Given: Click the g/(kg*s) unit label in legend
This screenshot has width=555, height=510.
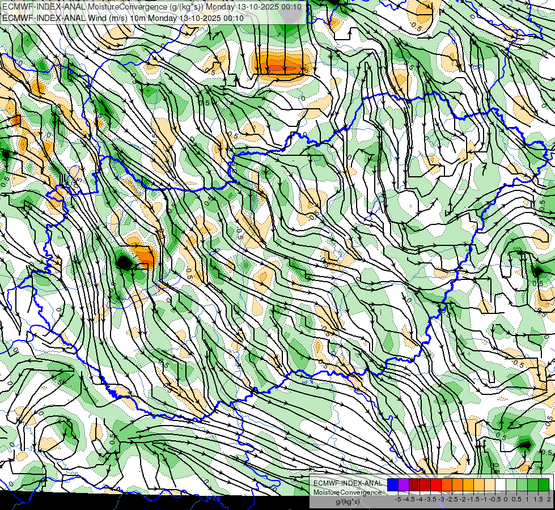Looking at the screenshot, I should coord(348,502).
